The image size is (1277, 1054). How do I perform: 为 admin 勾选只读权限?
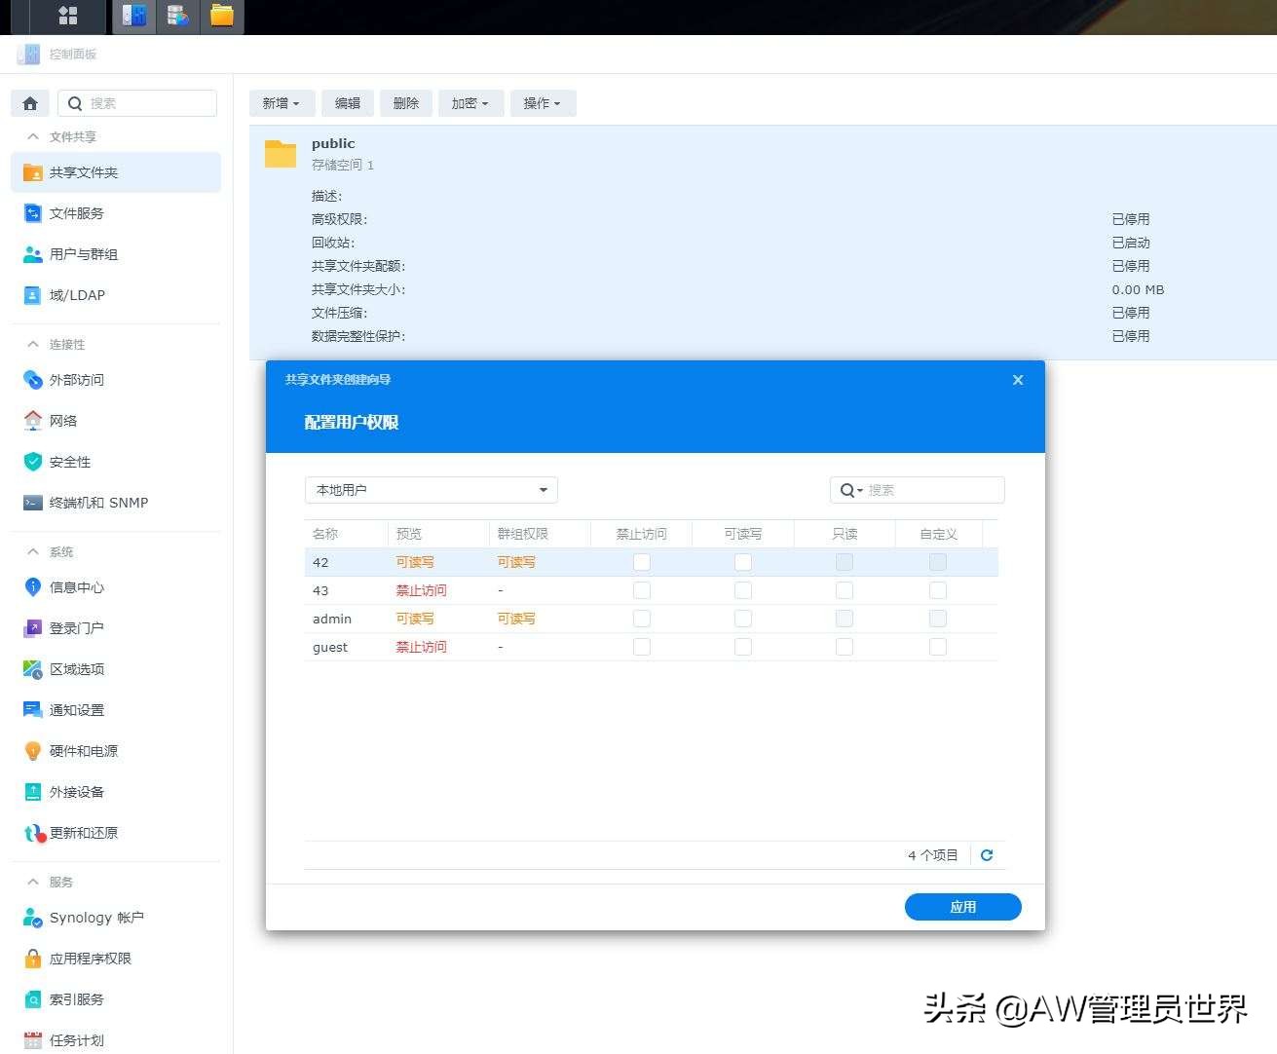844,618
